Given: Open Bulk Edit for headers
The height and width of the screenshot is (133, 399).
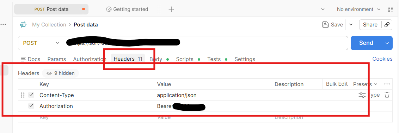Looking at the screenshot, I should (337, 84).
